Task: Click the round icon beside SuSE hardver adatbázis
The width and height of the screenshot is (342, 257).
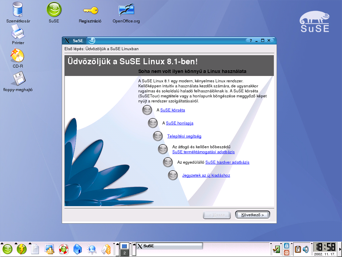Action: coord(168,162)
